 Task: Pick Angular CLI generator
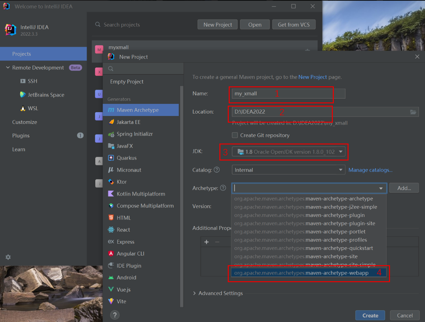(x=141, y=254)
